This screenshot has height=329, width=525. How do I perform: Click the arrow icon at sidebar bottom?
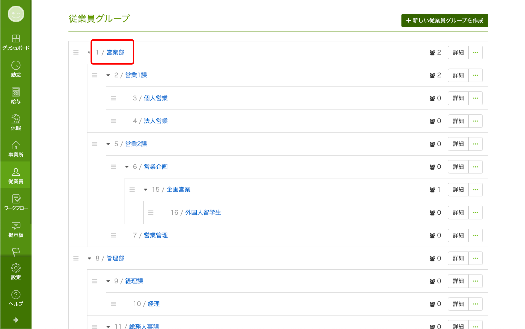(16, 320)
